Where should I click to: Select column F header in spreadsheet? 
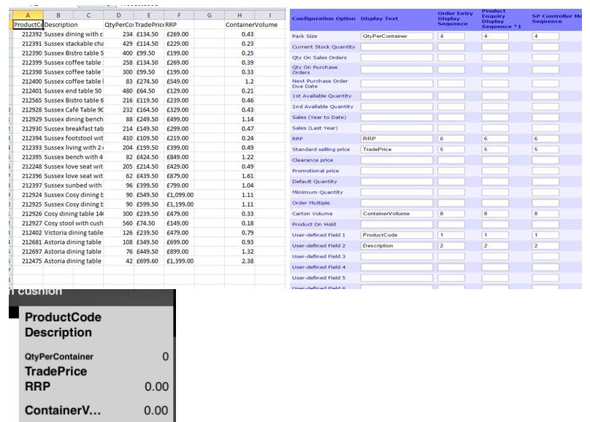[x=179, y=15]
